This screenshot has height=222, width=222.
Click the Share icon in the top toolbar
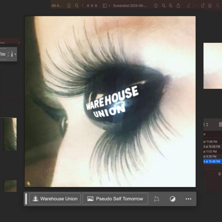[178, 6]
